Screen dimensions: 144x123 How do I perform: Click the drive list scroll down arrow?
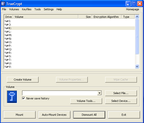137,66
